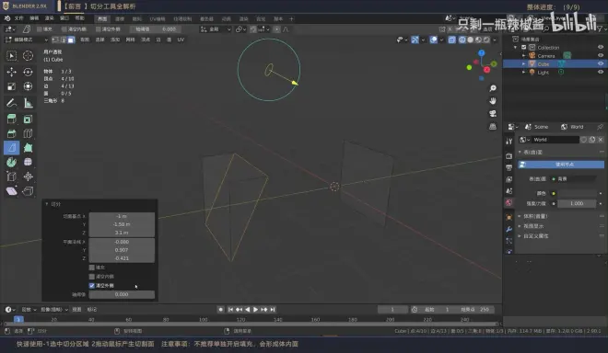The image size is (608, 353).
Task: Click the strength 1.000 slider
Action: (577, 203)
